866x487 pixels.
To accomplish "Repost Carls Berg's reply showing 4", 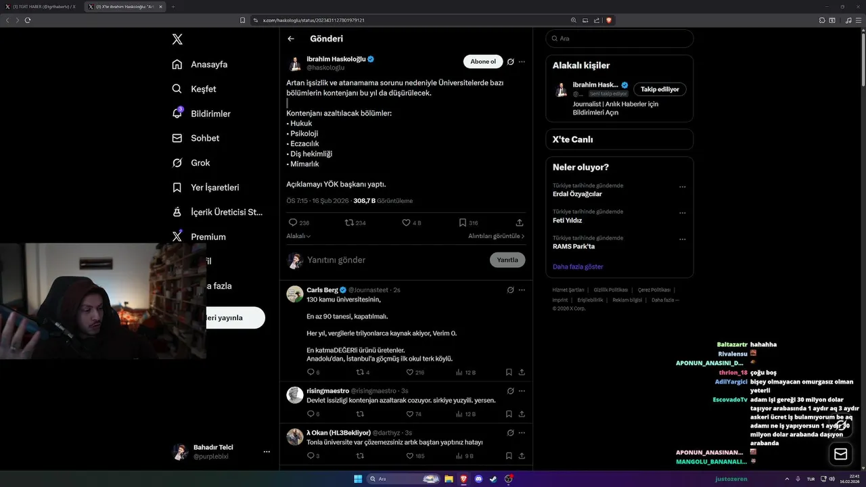I will pyautogui.click(x=360, y=372).
